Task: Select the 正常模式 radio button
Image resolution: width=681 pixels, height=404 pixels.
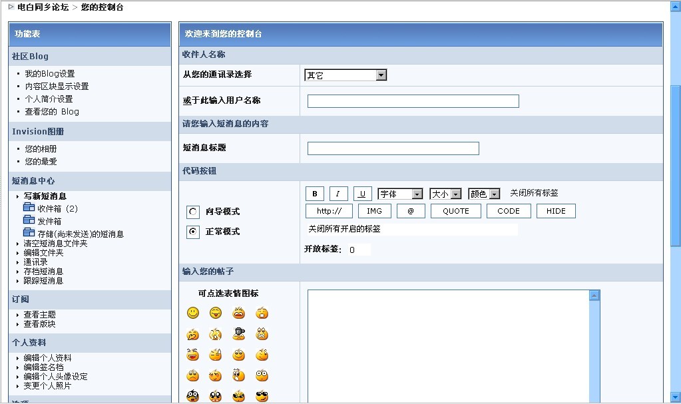Action: click(193, 232)
